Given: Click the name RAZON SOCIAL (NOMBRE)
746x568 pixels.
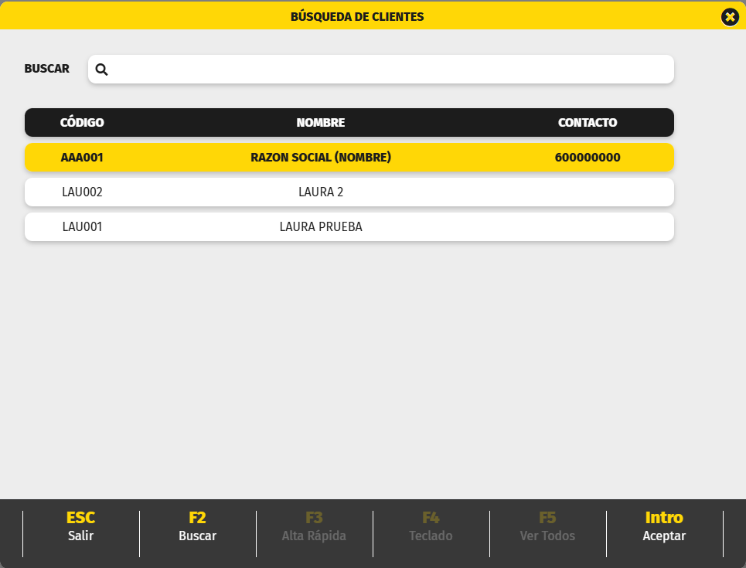Looking at the screenshot, I should pos(321,158).
